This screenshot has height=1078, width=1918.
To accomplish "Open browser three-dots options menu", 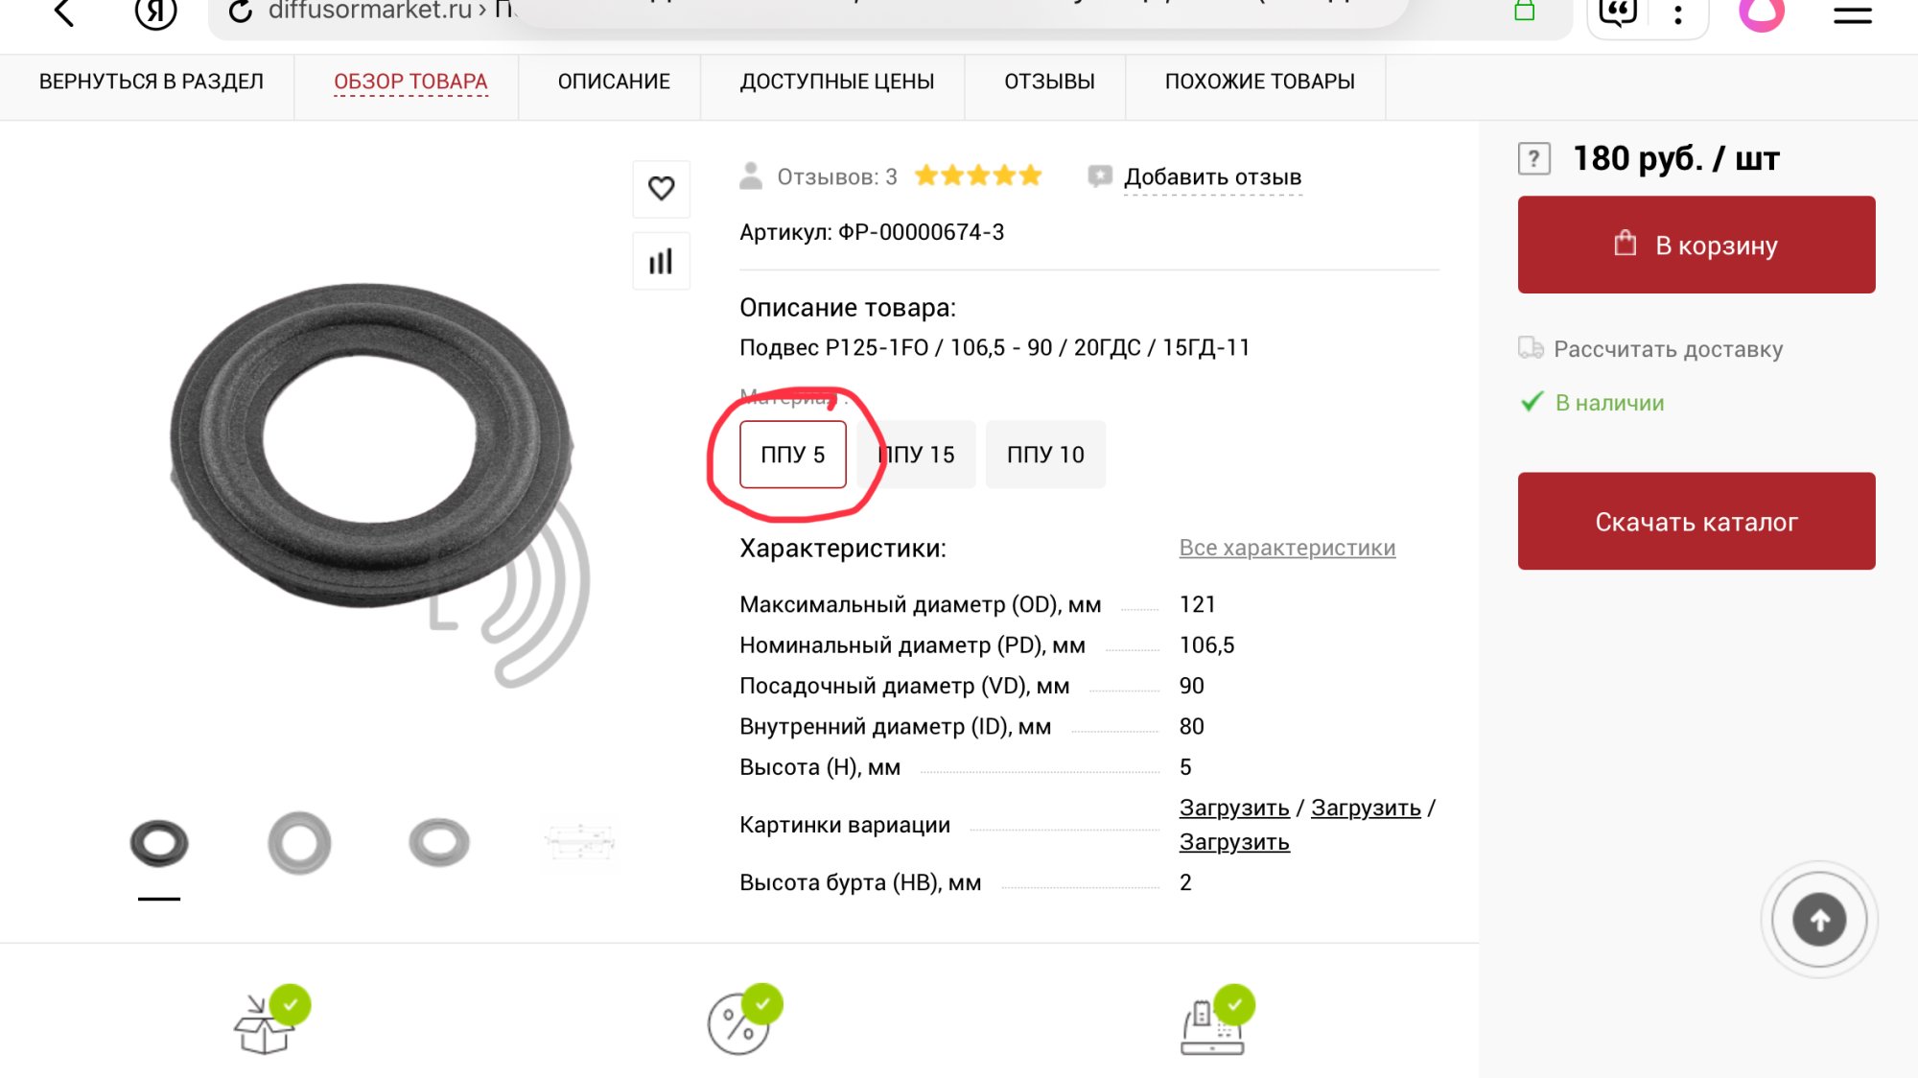I will 1677,14.
